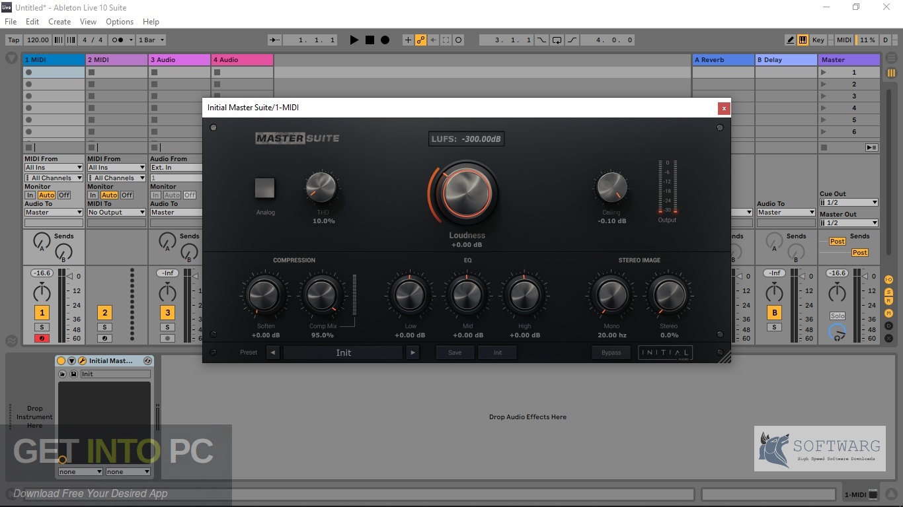Toggle Computer MIDI Keyboard

[x=803, y=40]
